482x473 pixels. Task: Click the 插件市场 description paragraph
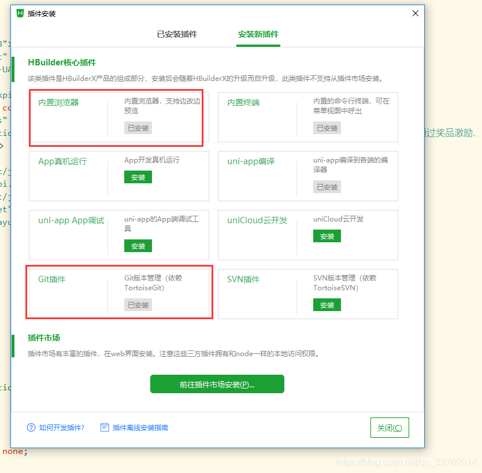174,354
